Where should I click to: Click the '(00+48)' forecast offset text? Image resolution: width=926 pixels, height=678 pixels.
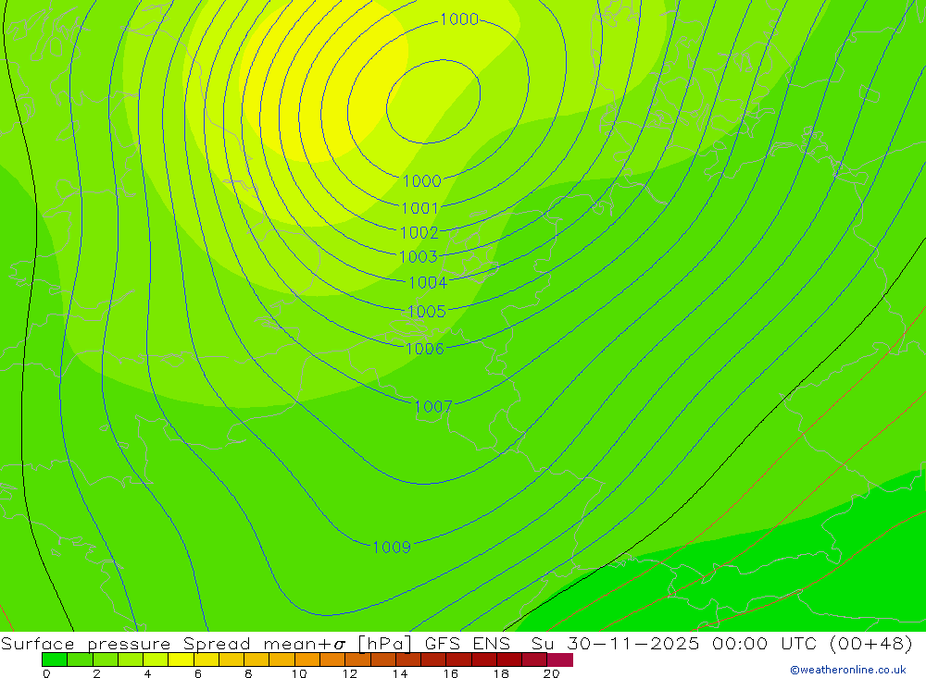pos(871,643)
